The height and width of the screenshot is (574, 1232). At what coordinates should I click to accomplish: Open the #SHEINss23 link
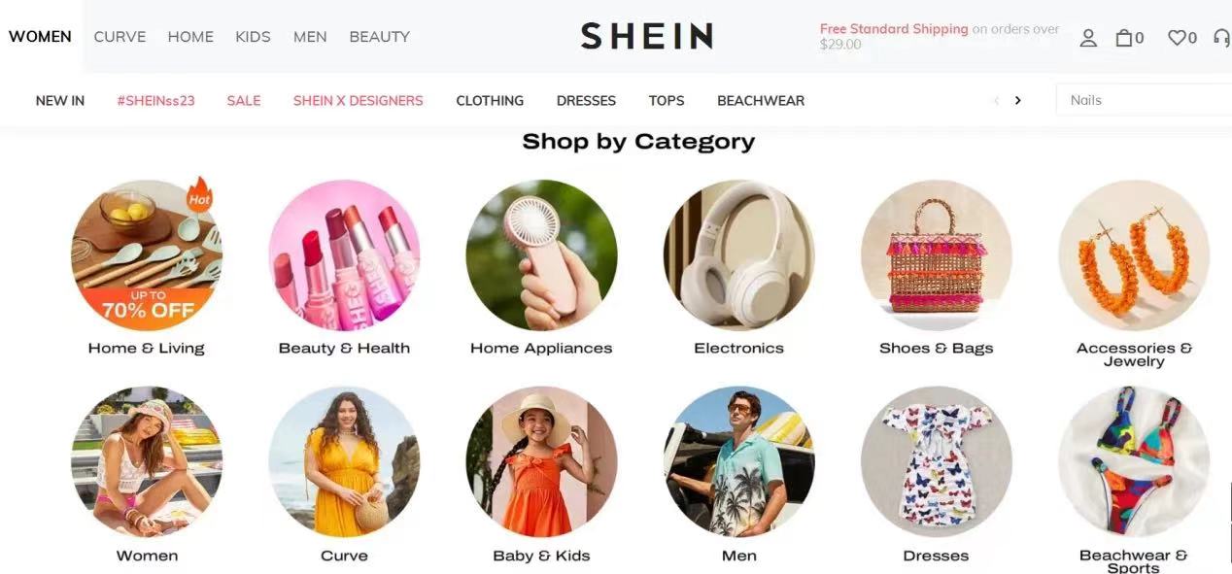pos(155,100)
